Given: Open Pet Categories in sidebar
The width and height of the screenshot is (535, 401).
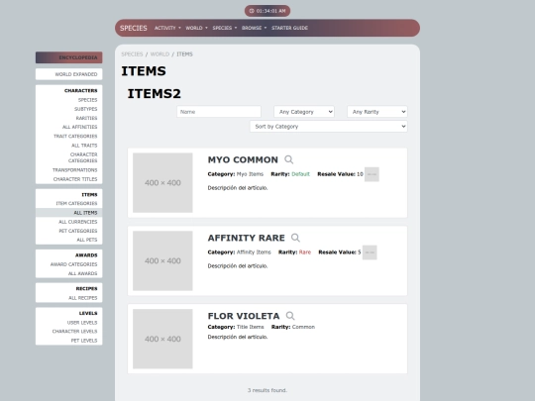Looking at the screenshot, I should [78, 231].
